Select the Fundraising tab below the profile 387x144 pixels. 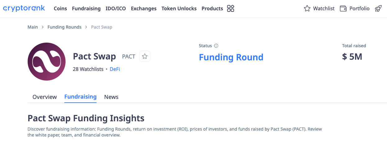click(x=80, y=97)
